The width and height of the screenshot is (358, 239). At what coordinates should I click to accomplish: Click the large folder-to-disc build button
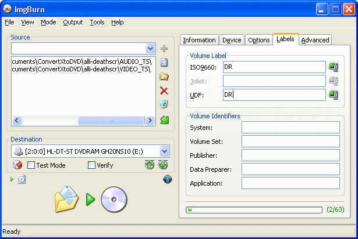coord(67,200)
